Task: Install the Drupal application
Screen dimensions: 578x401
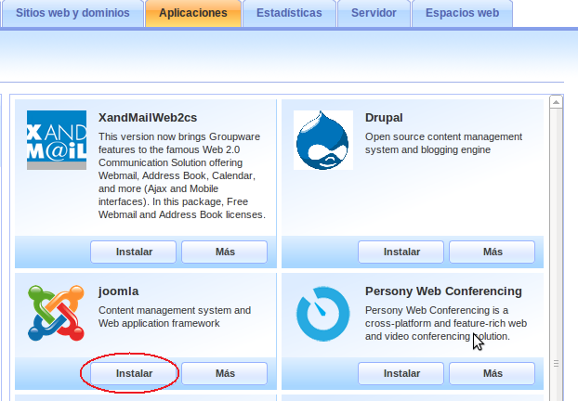Action: pos(401,252)
